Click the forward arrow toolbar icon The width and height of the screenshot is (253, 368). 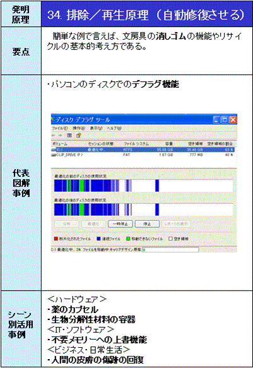(60, 136)
